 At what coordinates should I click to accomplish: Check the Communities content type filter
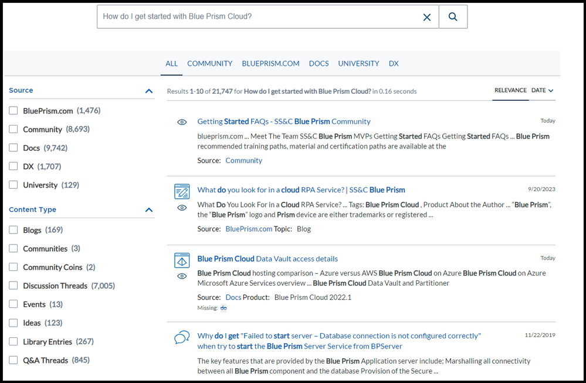[x=13, y=248]
